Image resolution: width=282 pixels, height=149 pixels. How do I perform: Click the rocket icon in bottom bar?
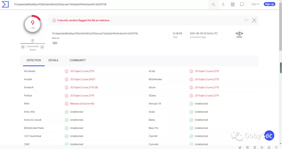click(x=240, y=147)
